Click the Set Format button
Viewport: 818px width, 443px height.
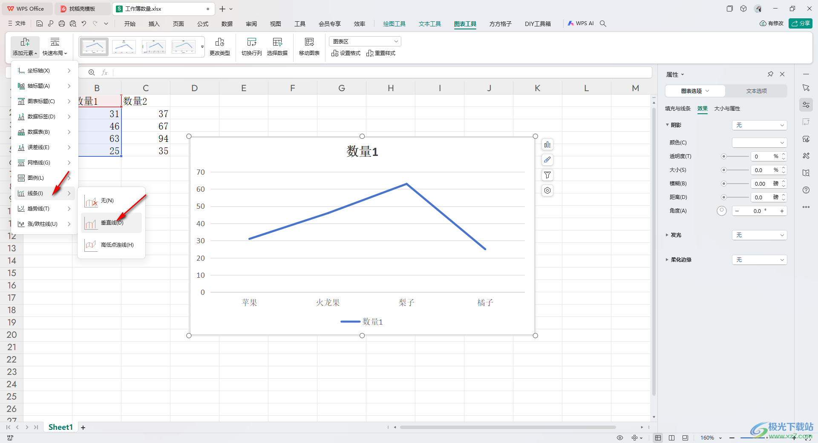[346, 53]
